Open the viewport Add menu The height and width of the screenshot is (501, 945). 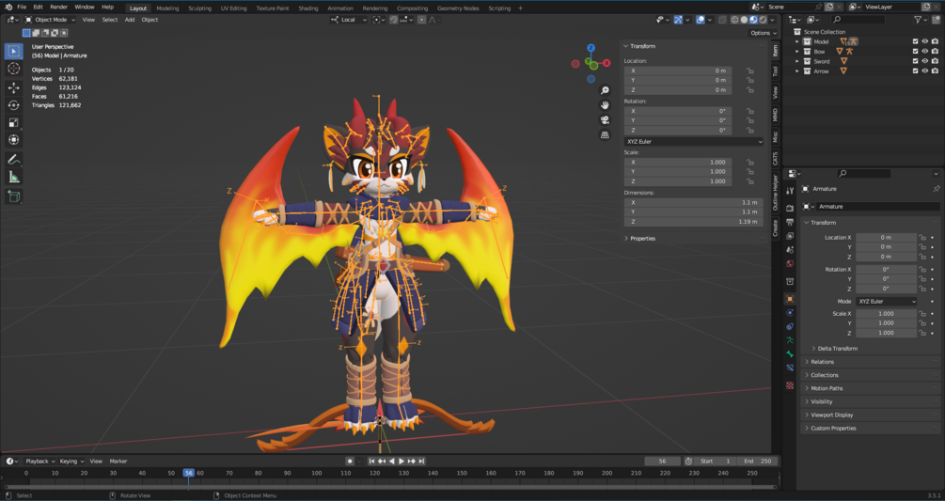click(130, 20)
